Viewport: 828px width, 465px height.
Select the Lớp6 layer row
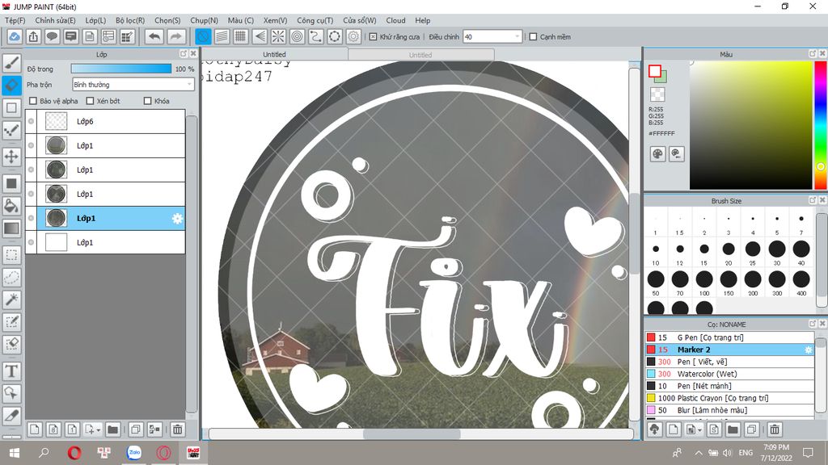[106, 121]
